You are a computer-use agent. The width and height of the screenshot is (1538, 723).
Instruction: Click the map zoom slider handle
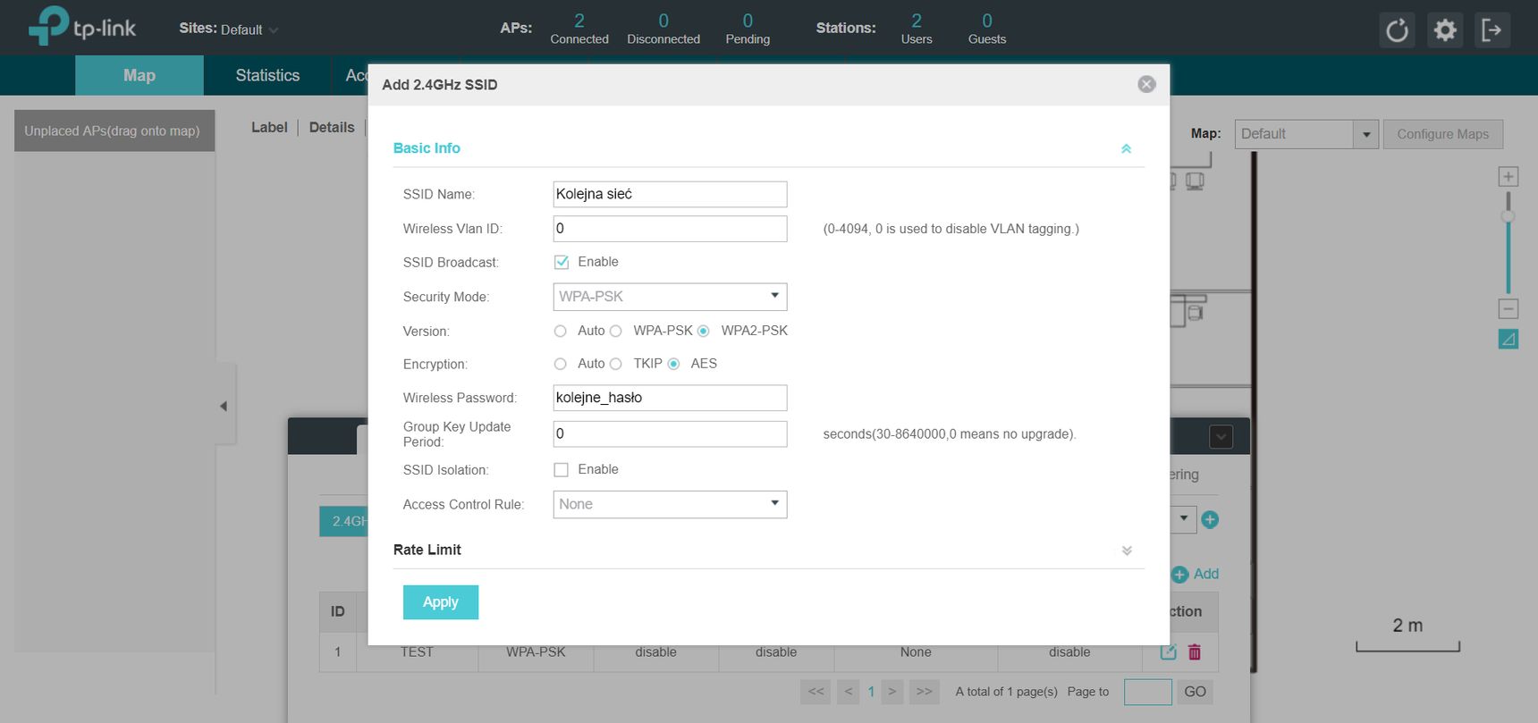[1508, 216]
